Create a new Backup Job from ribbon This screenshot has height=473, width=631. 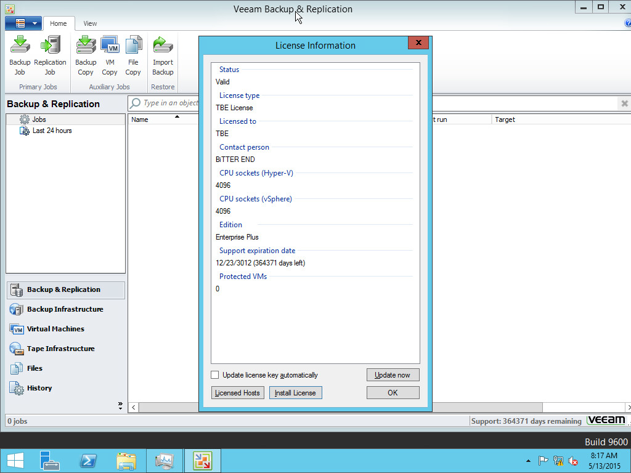(20, 55)
